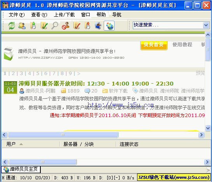This screenshot has height=182, width=212.
Task: Click the green refresh arrows toolbar icon
Action: coord(12,26)
